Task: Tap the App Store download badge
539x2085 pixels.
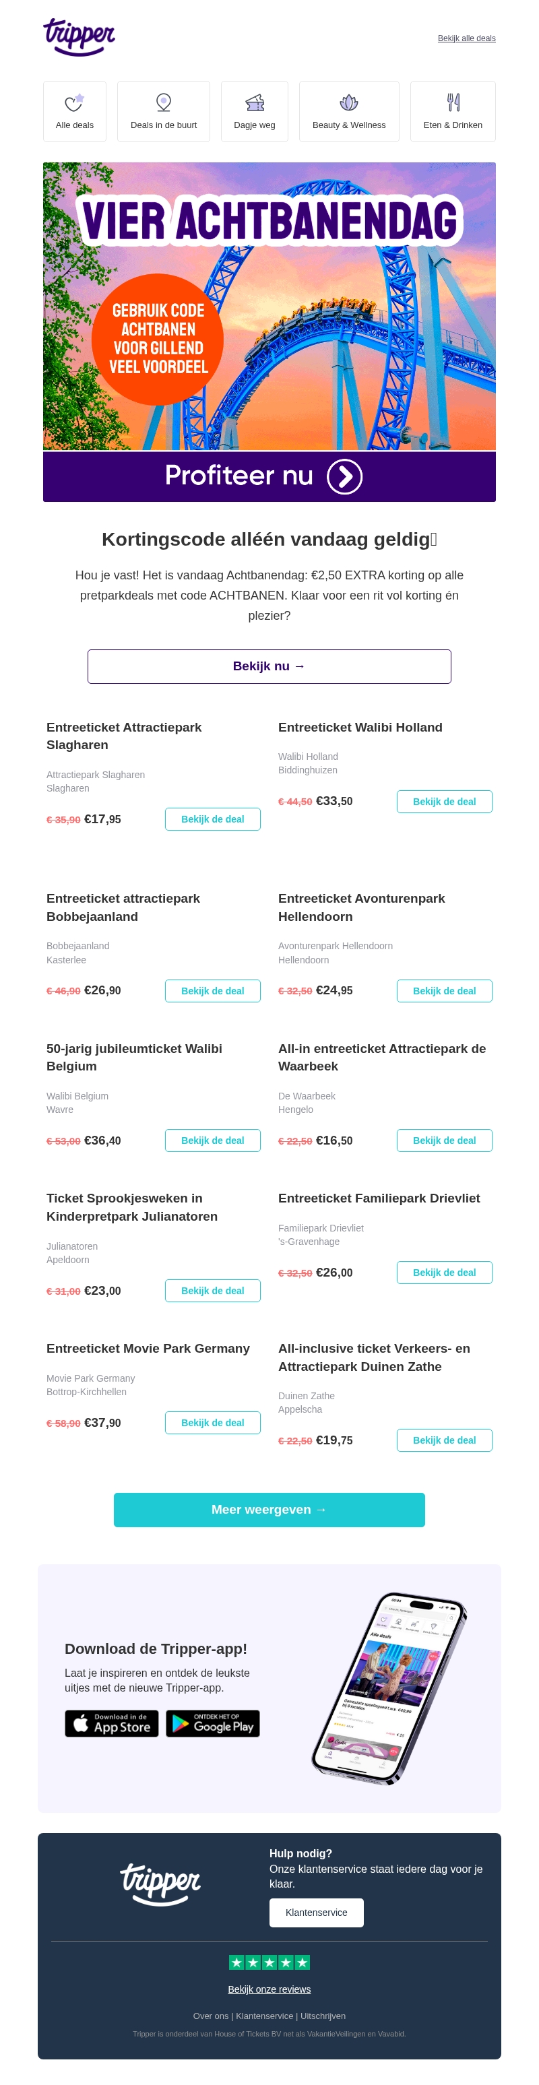Action: [x=112, y=1723]
